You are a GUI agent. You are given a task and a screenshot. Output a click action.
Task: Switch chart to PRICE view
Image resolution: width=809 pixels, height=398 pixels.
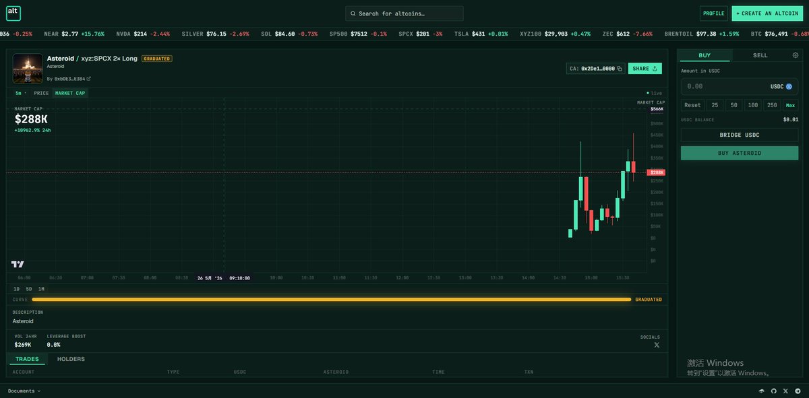click(x=41, y=93)
